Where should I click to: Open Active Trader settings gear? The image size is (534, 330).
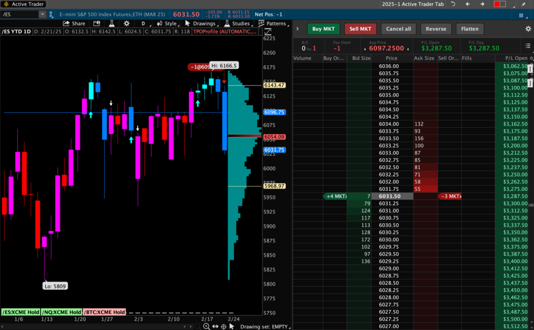pyautogui.click(x=528, y=29)
